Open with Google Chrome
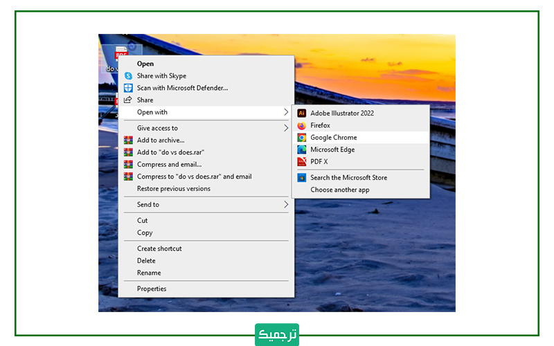This screenshot has width=554, height=346. pos(361,138)
